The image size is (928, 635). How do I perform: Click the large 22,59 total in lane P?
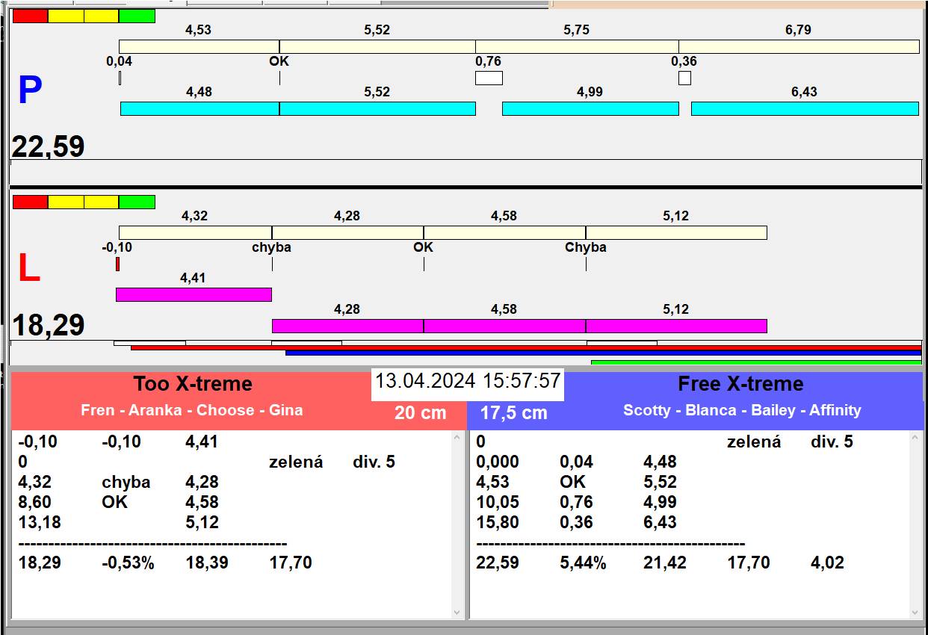tap(48, 146)
